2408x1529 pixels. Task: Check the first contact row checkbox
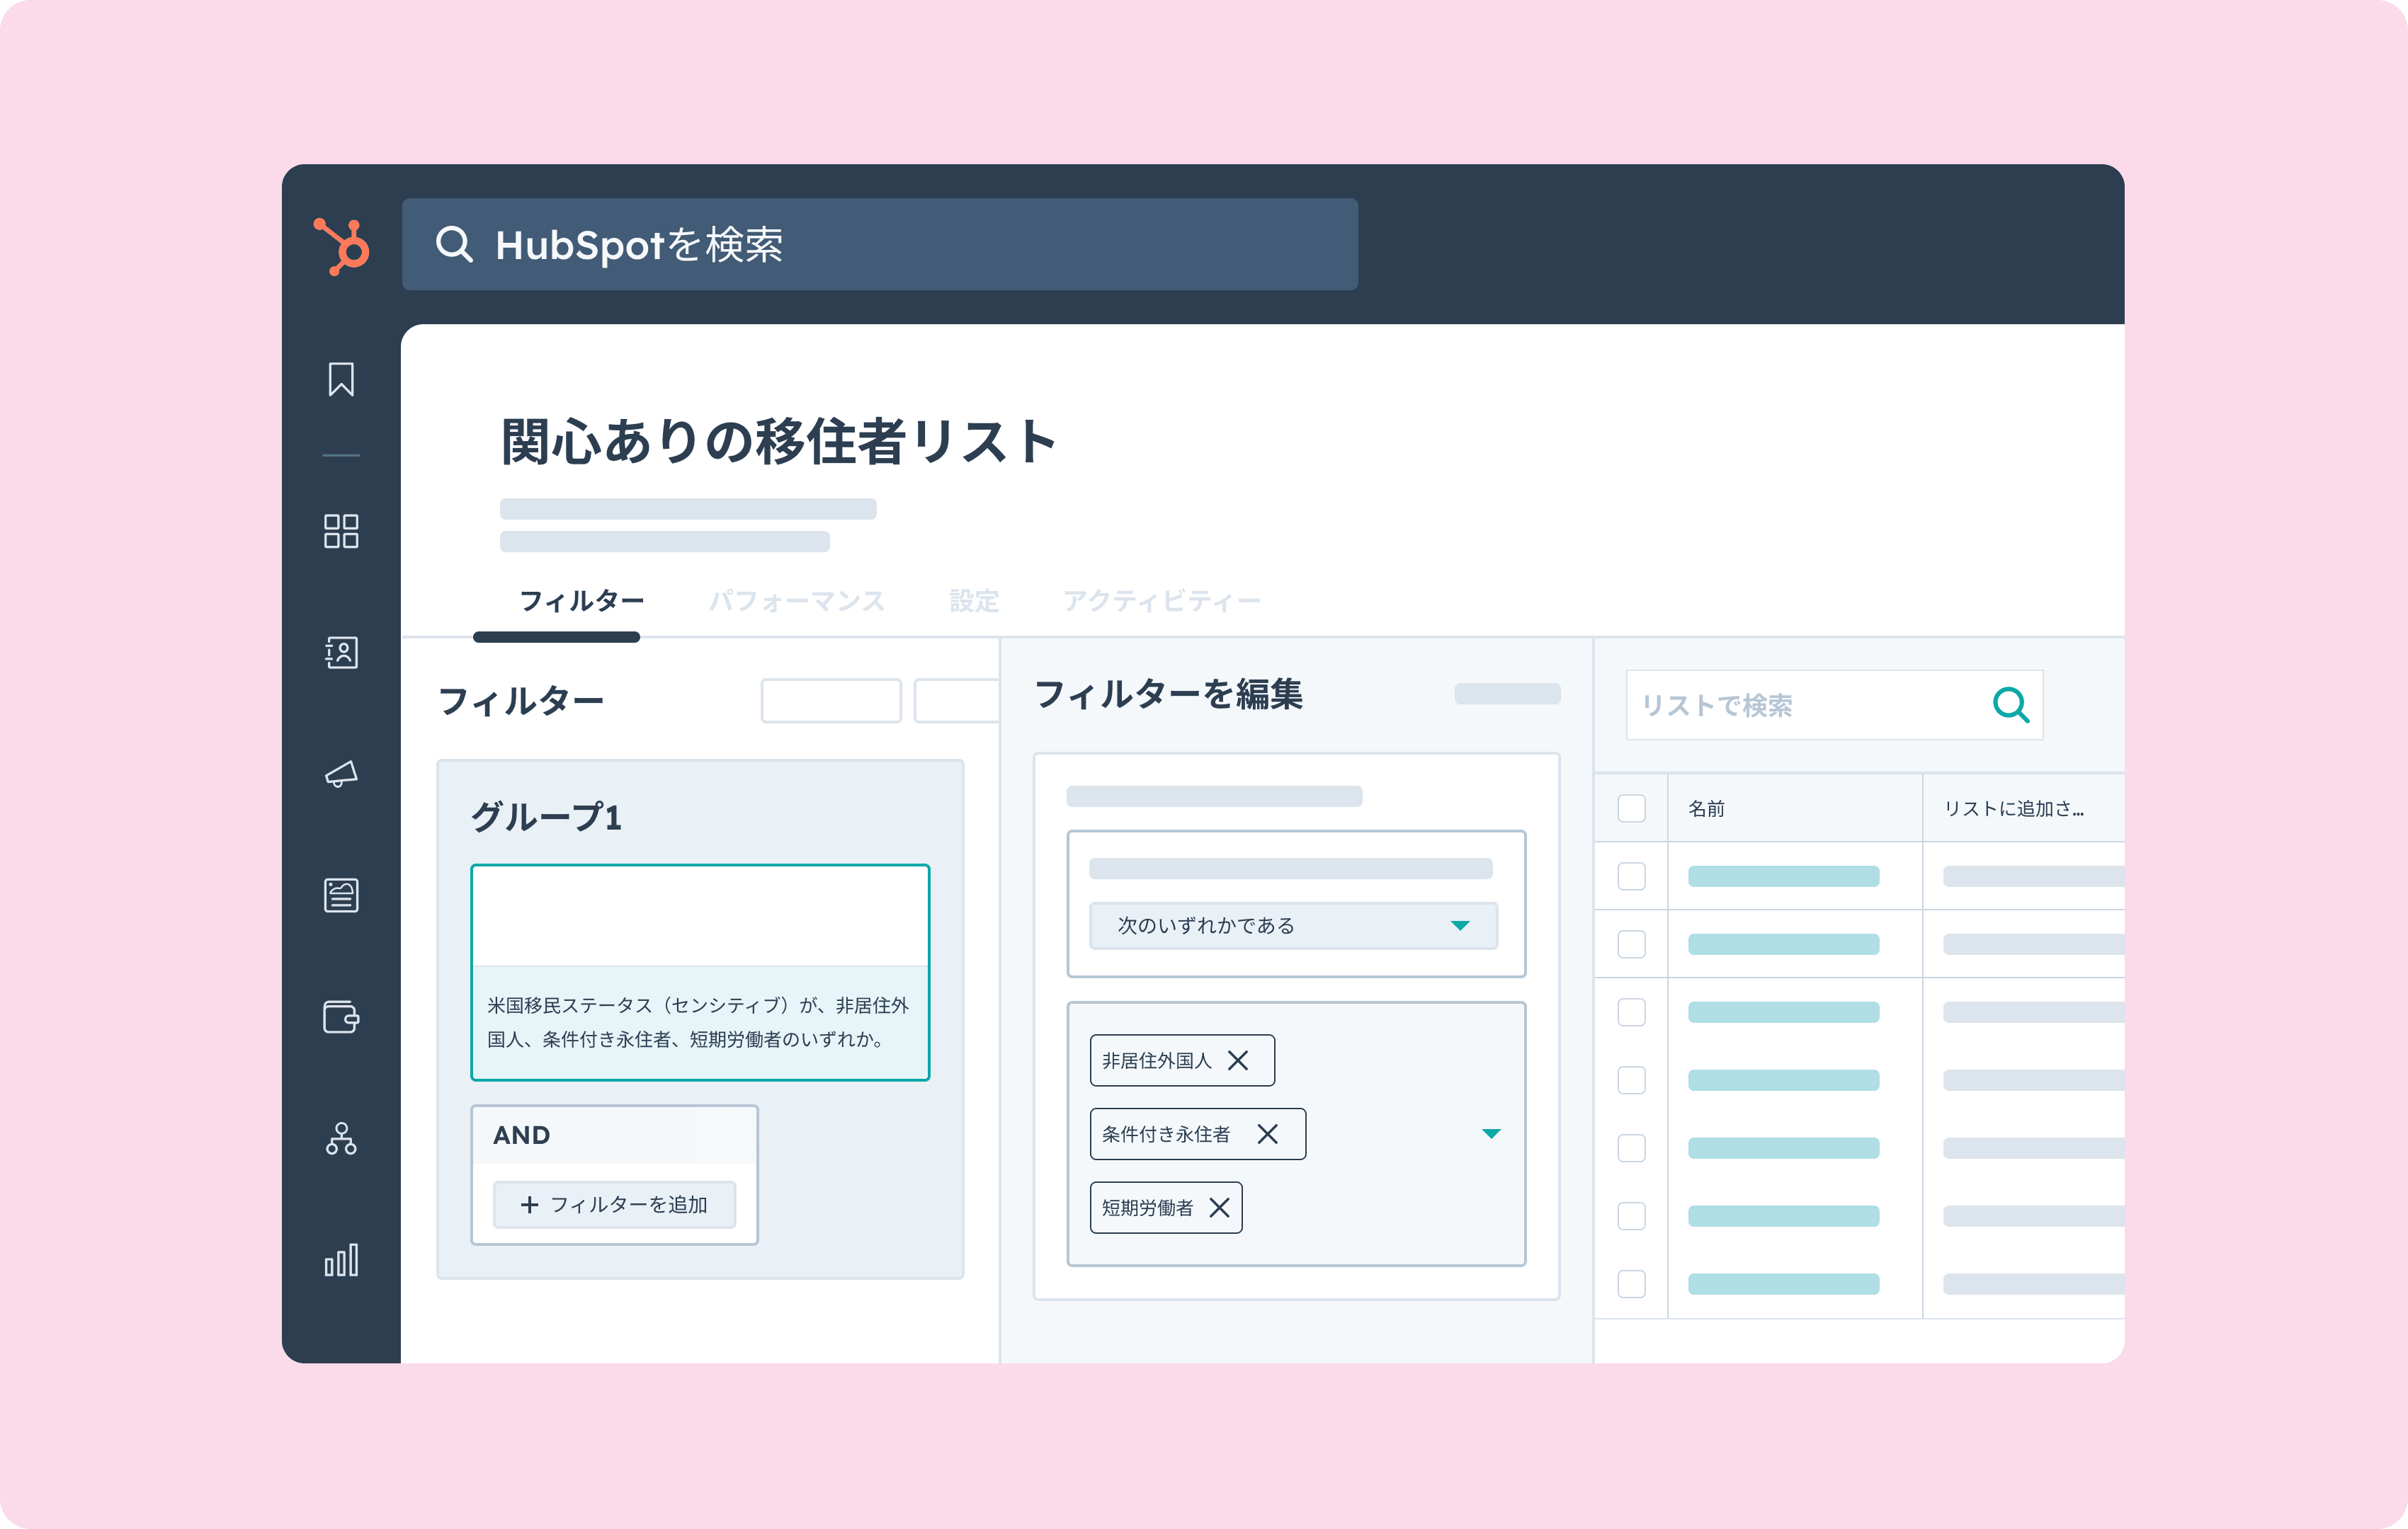[x=1632, y=876]
